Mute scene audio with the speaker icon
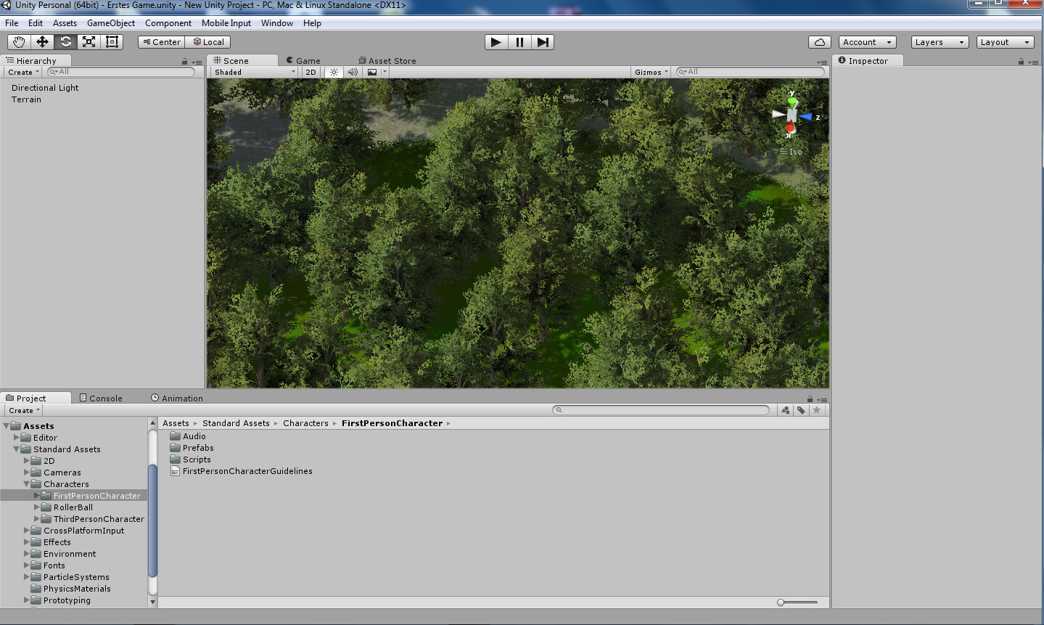The width and height of the screenshot is (1044, 625). [x=352, y=72]
